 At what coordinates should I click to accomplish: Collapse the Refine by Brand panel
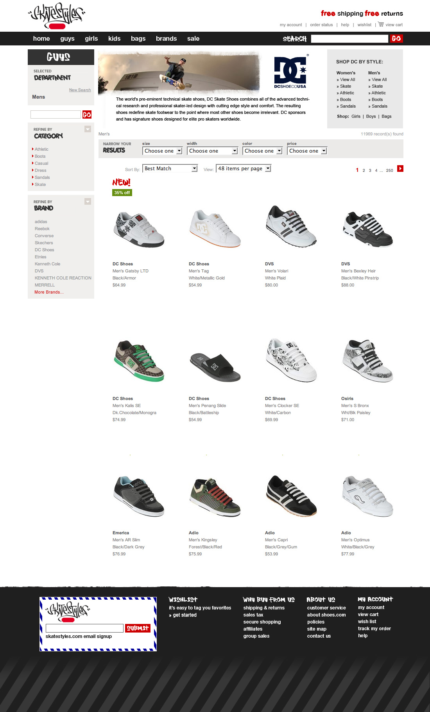pyautogui.click(x=88, y=202)
